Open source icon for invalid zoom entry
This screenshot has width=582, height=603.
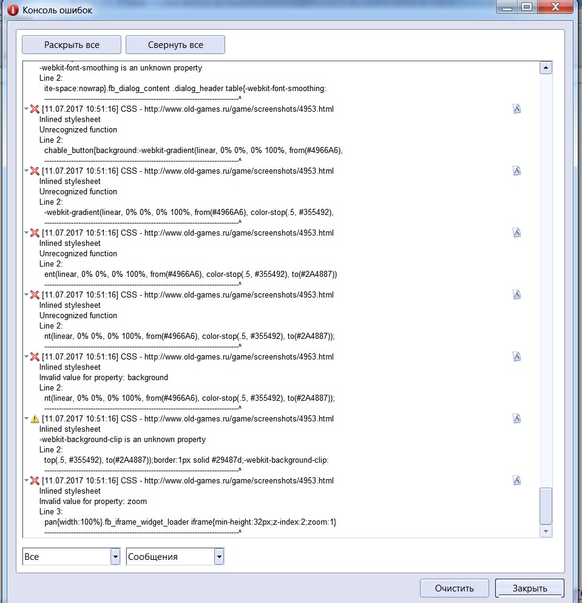tap(516, 480)
